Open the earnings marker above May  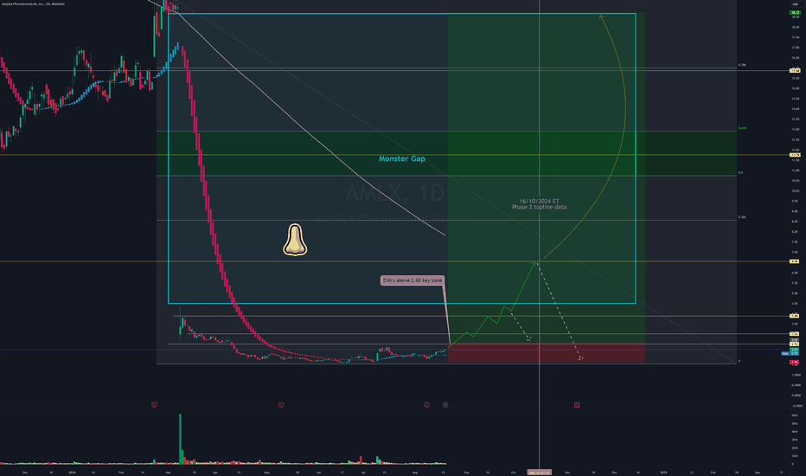point(281,405)
